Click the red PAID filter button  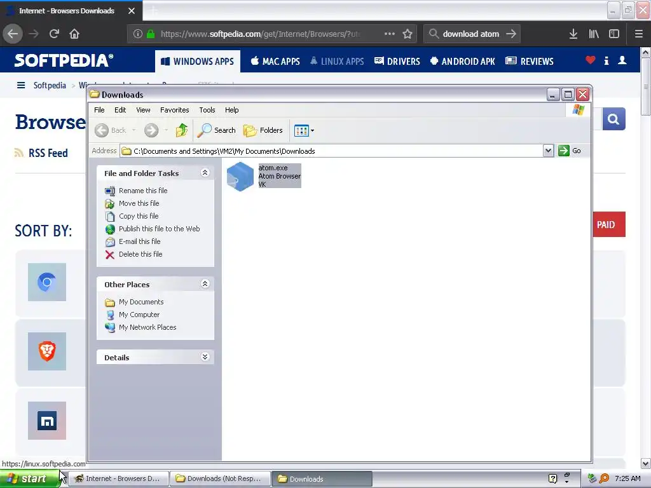(x=608, y=224)
